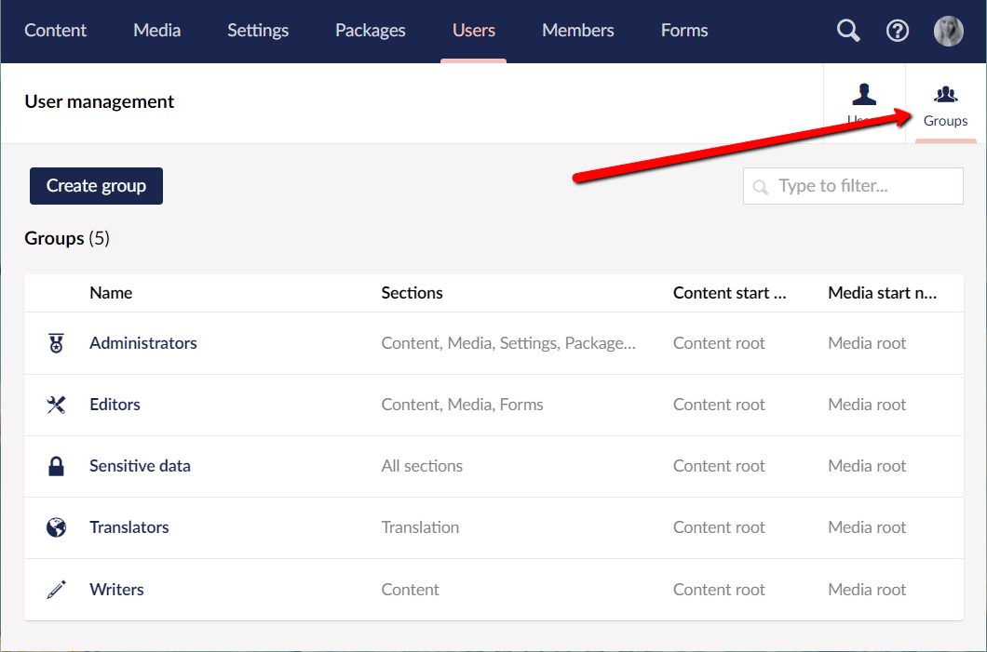Click the Translators globe icon
Viewport: 987px width, 652px height.
(56, 527)
